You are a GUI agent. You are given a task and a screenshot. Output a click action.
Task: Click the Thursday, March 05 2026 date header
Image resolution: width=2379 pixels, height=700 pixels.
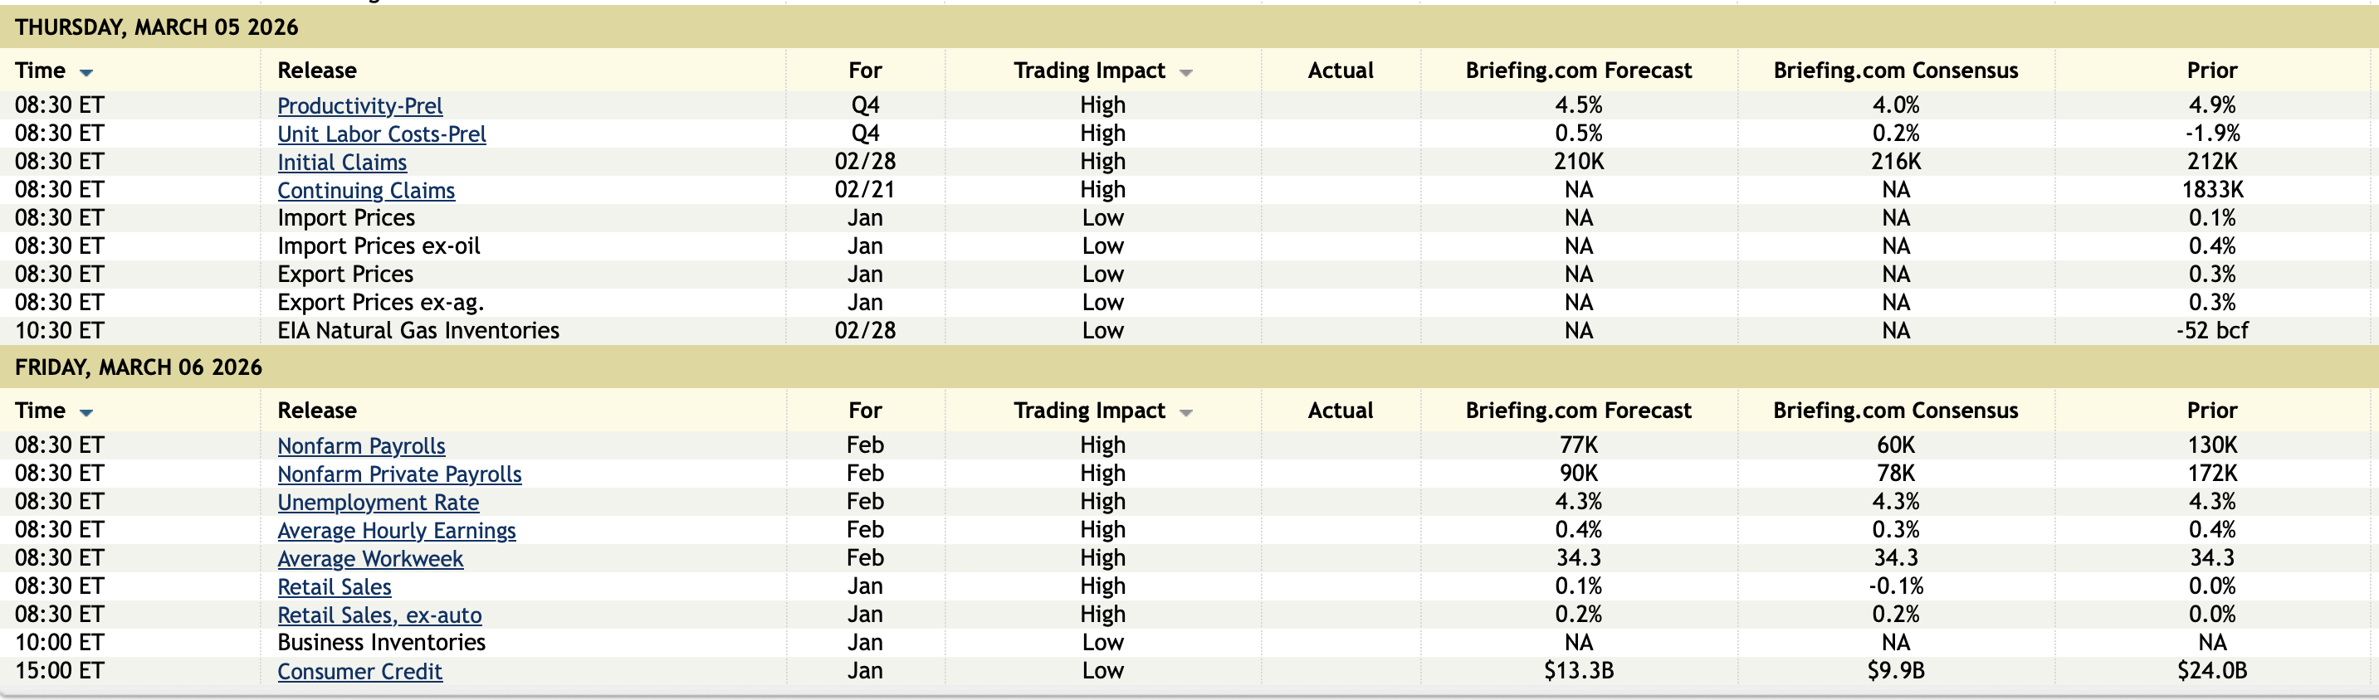click(156, 27)
